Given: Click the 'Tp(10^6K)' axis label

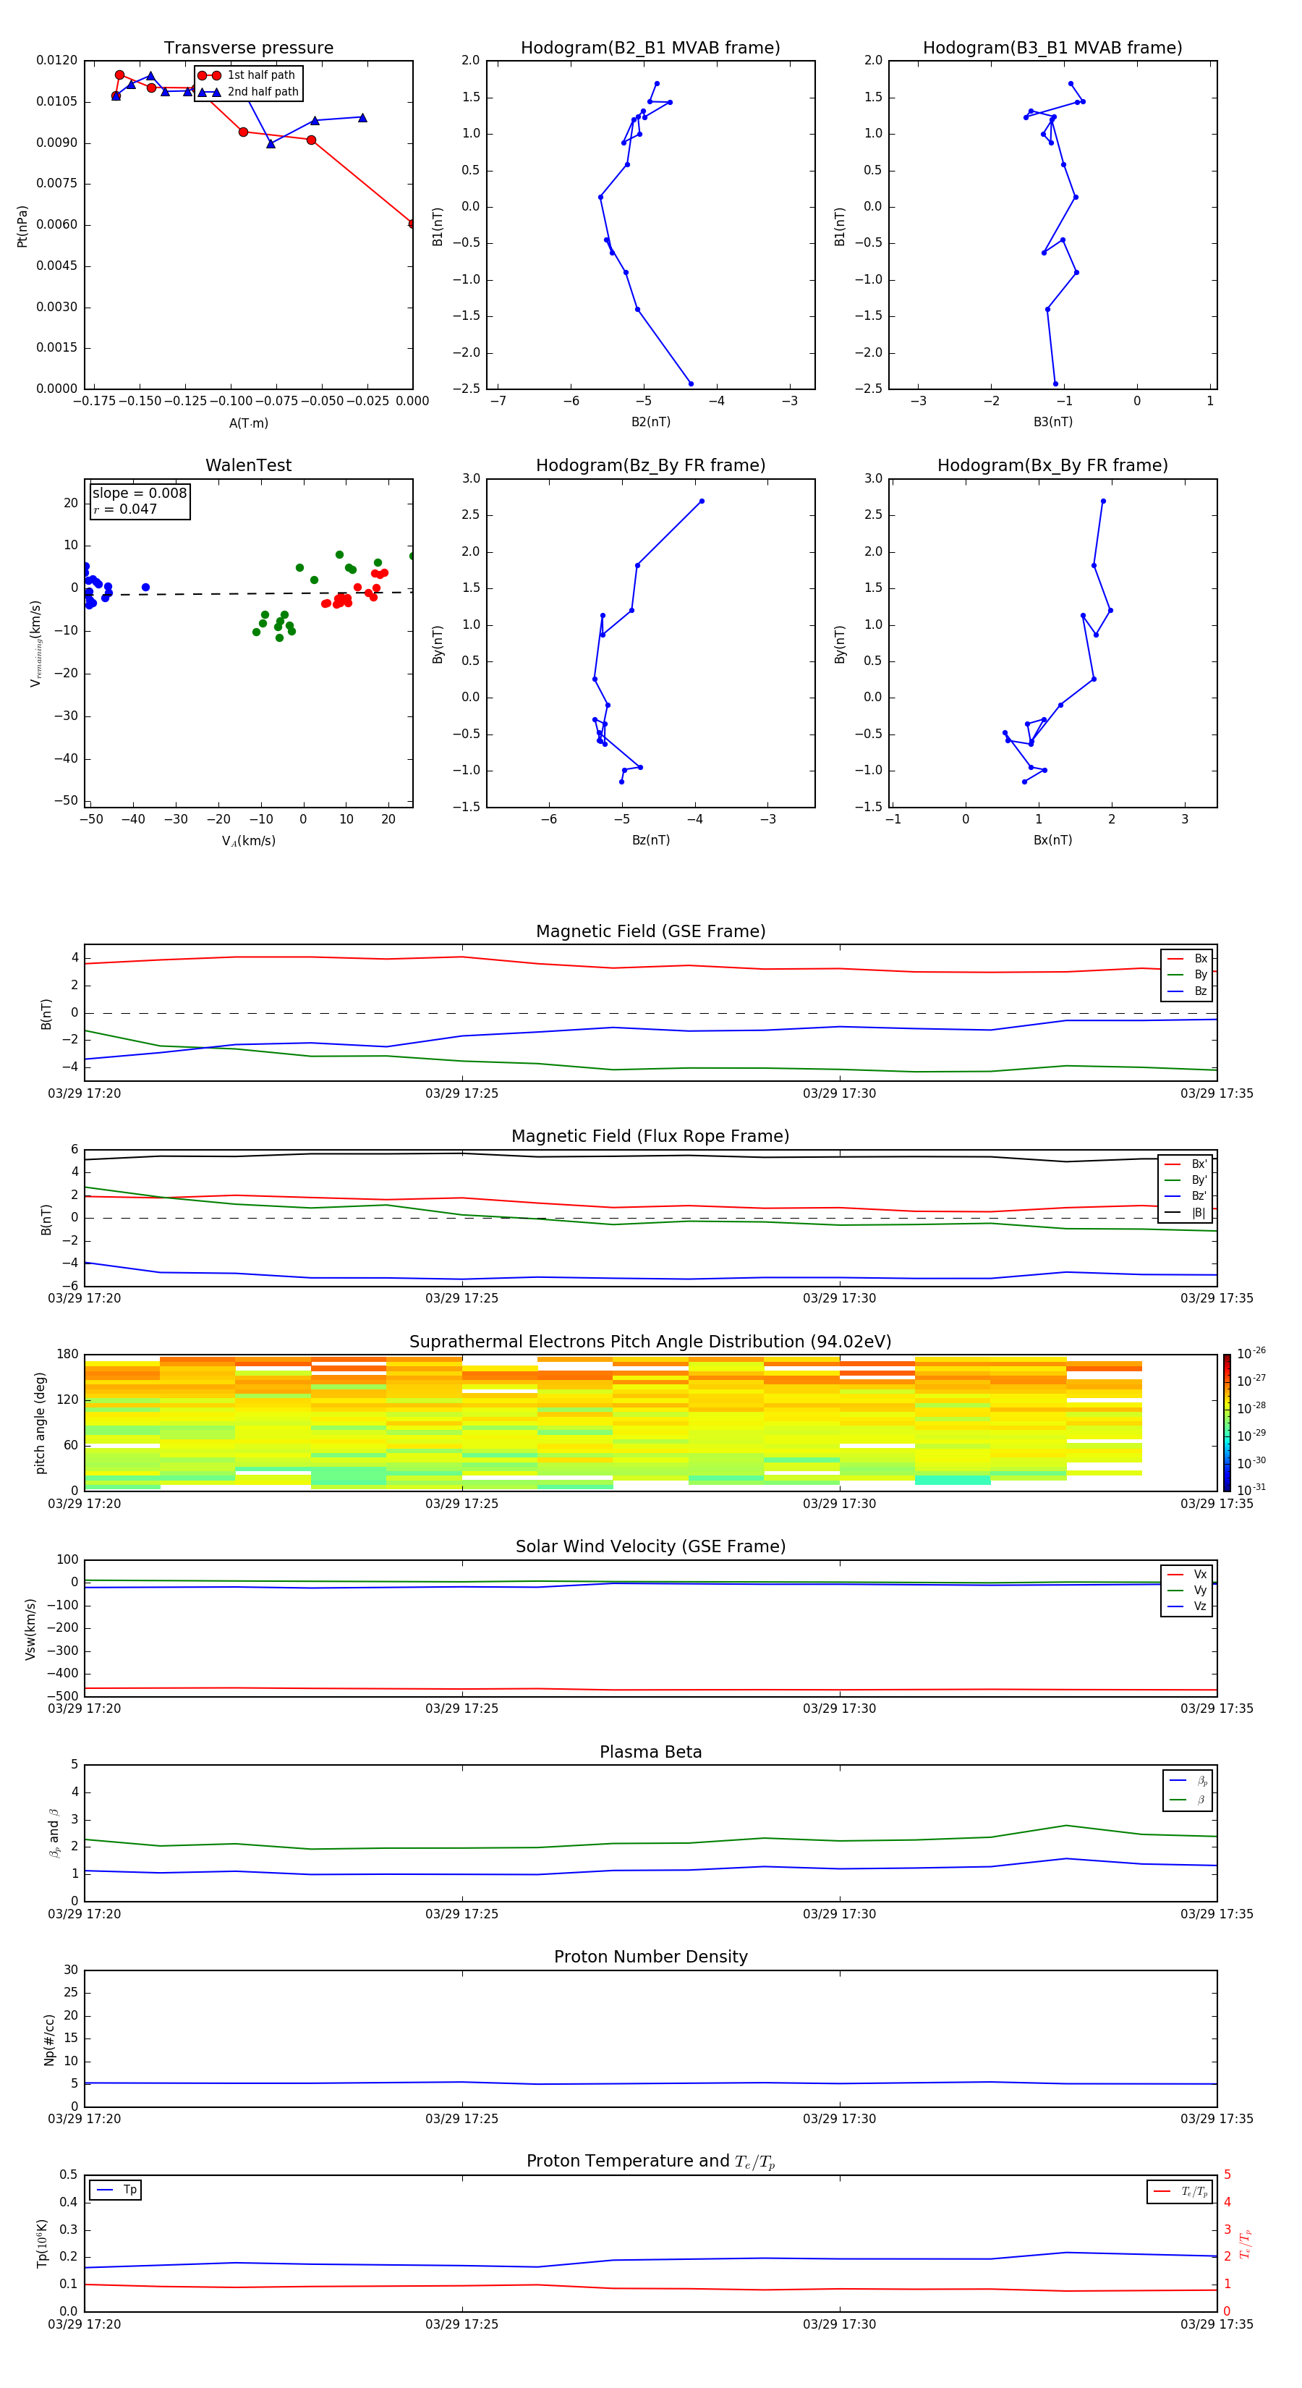Looking at the screenshot, I should click(42, 2243).
